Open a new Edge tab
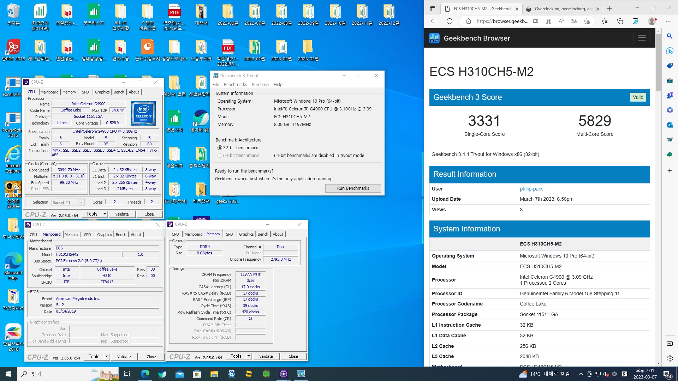This screenshot has width=678, height=381. (609, 9)
